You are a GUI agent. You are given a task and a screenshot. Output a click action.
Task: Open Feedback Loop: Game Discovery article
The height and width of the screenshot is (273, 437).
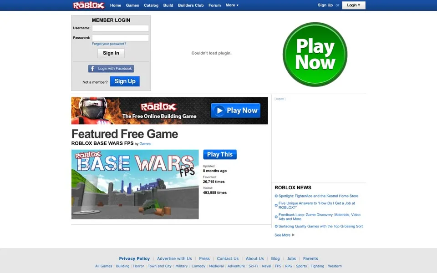320,217
